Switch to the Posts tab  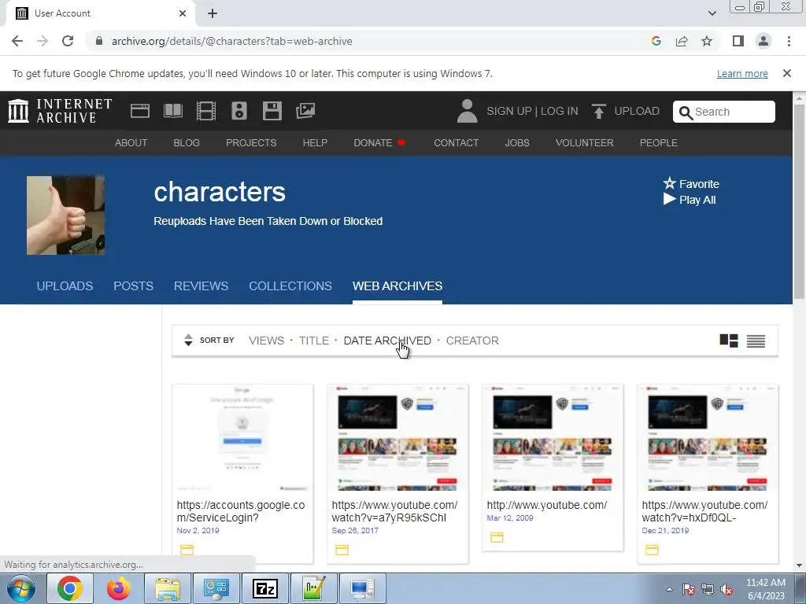[133, 286]
